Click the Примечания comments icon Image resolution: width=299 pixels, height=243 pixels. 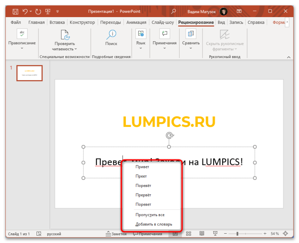click(165, 33)
